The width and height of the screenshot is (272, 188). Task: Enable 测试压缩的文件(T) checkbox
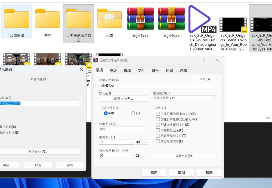158,135
